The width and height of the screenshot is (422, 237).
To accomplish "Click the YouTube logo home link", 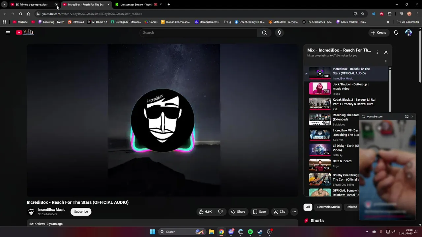I will click(x=25, y=32).
